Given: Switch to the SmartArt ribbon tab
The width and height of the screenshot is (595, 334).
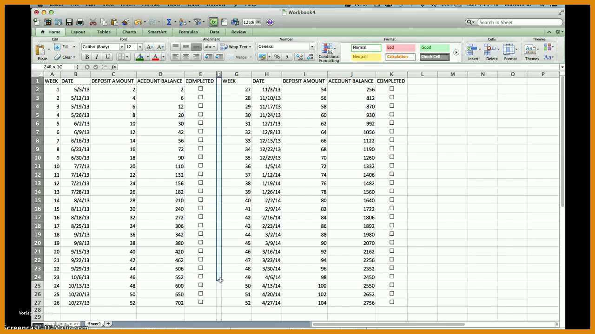Looking at the screenshot, I should tap(158, 32).
